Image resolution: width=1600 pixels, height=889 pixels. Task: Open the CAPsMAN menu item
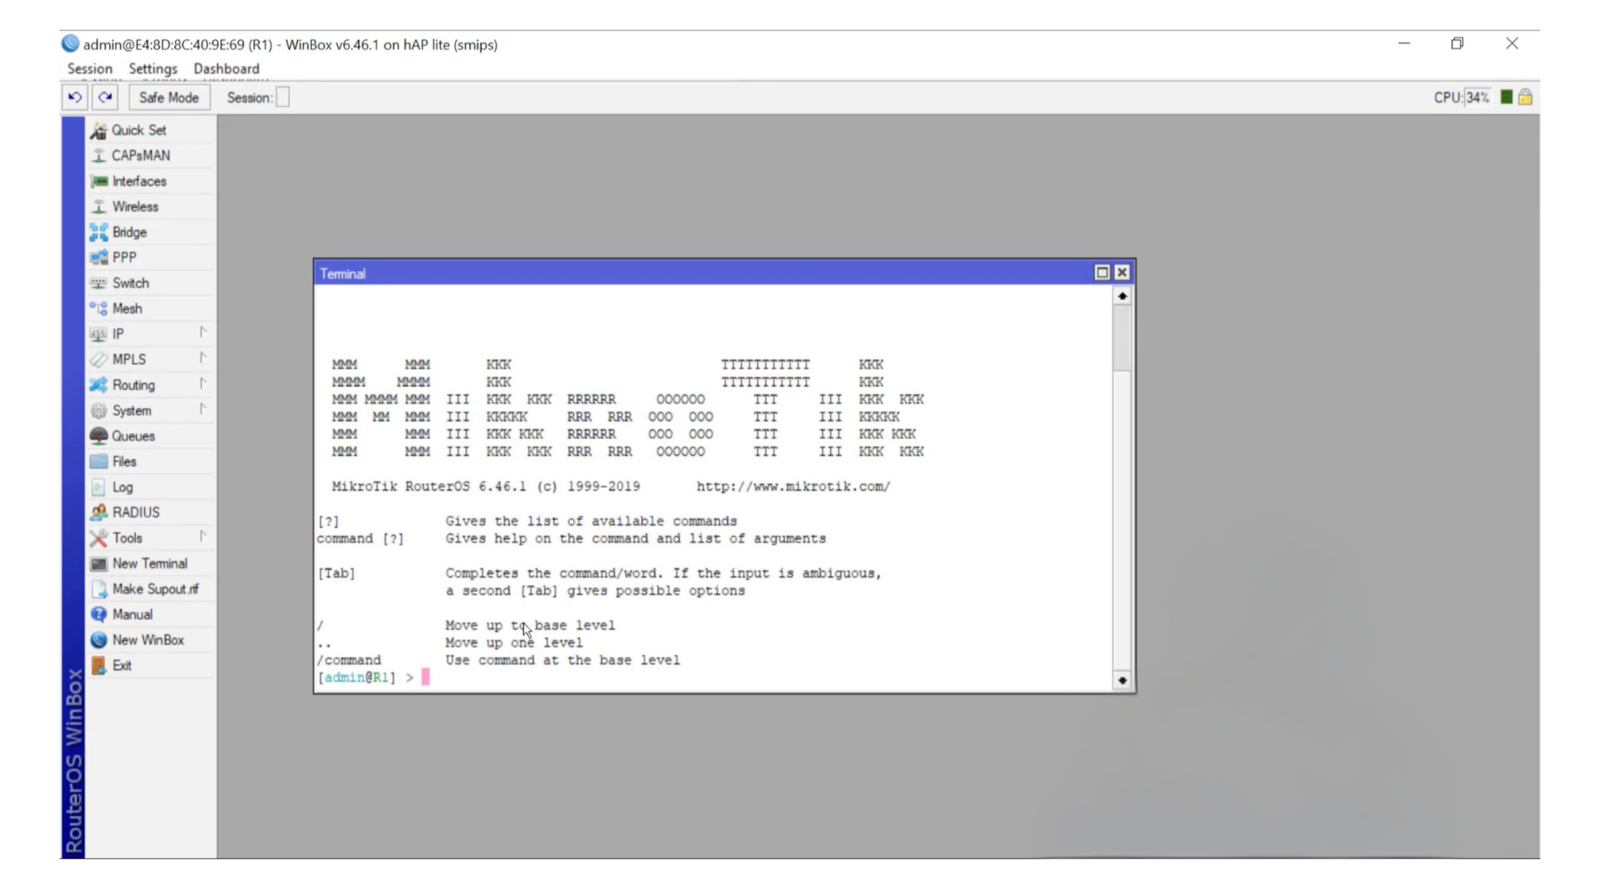(x=140, y=156)
